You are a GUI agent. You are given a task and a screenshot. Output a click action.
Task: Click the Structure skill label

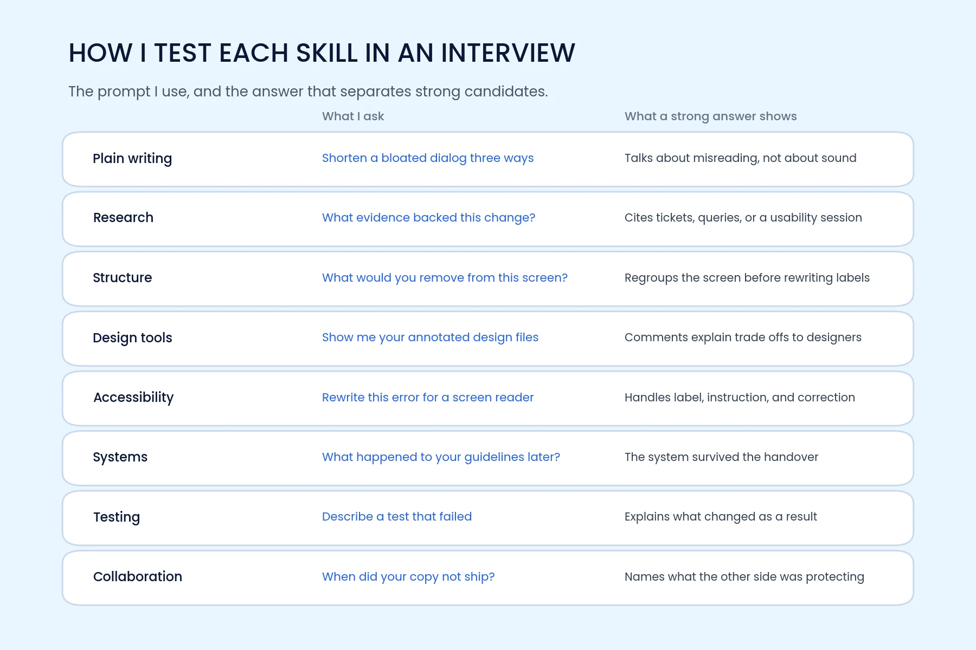122,278
